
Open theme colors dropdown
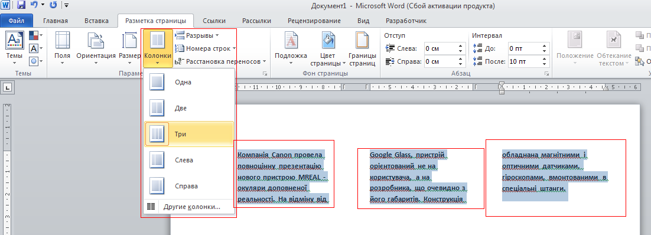click(x=36, y=36)
